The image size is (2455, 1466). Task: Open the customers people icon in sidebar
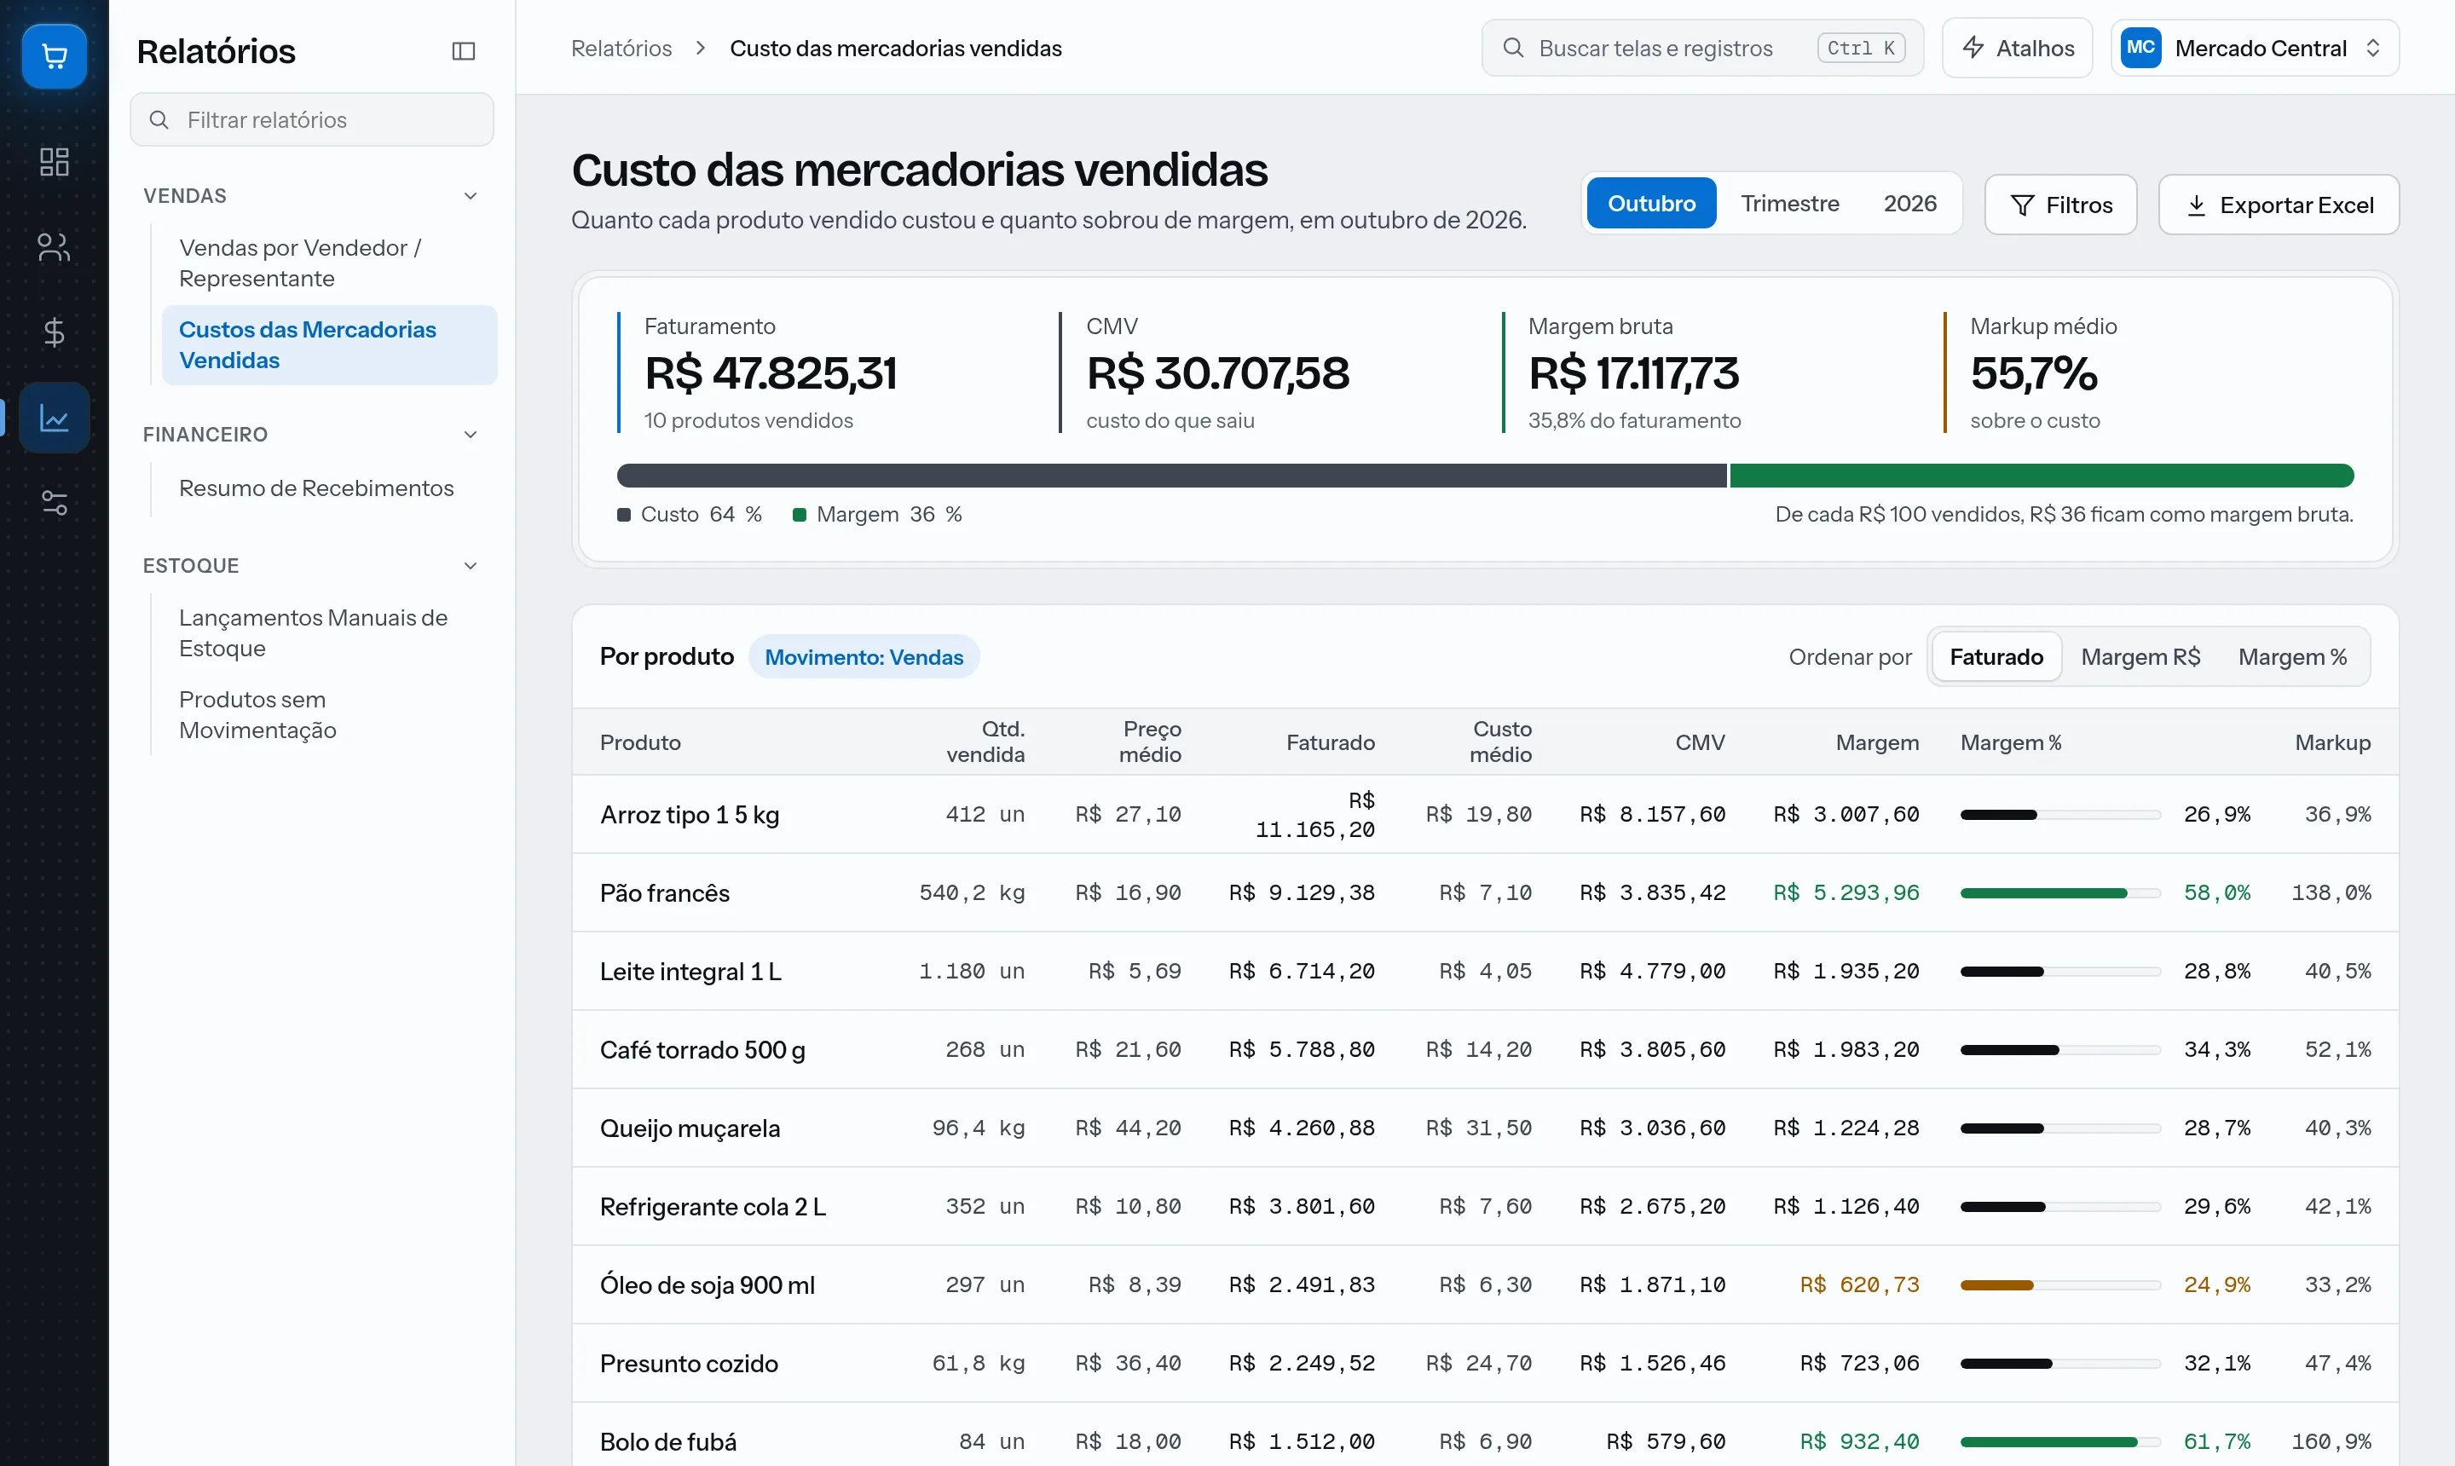55,247
